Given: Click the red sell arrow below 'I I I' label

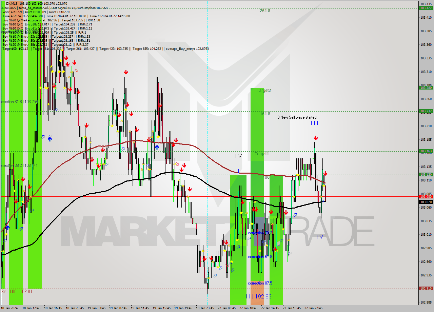Looking at the screenshot, I should [x=316, y=138].
